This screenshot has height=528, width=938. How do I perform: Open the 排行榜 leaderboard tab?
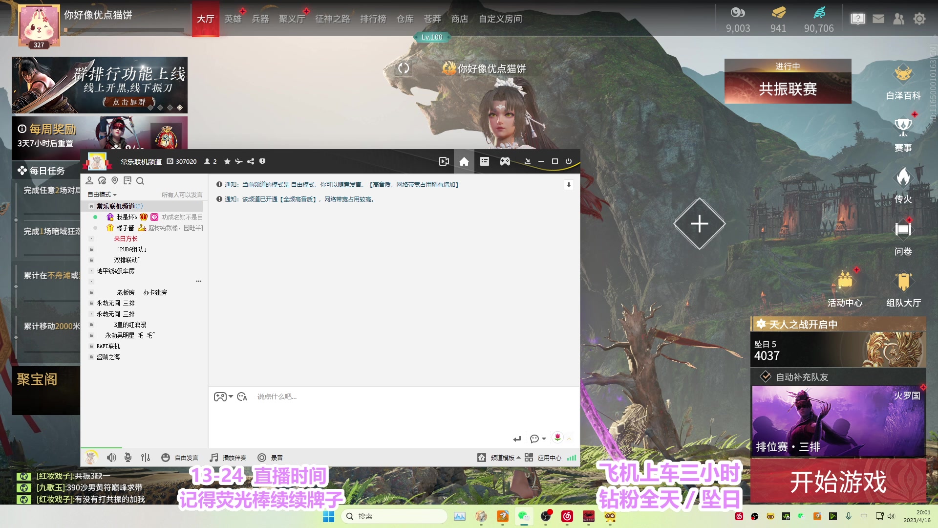[x=373, y=19]
